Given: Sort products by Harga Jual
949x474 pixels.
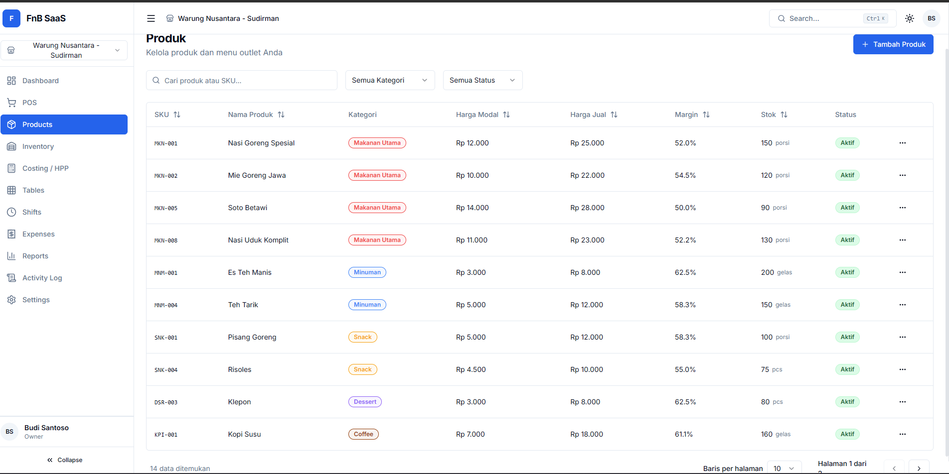Looking at the screenshot, I should point(594,115).
